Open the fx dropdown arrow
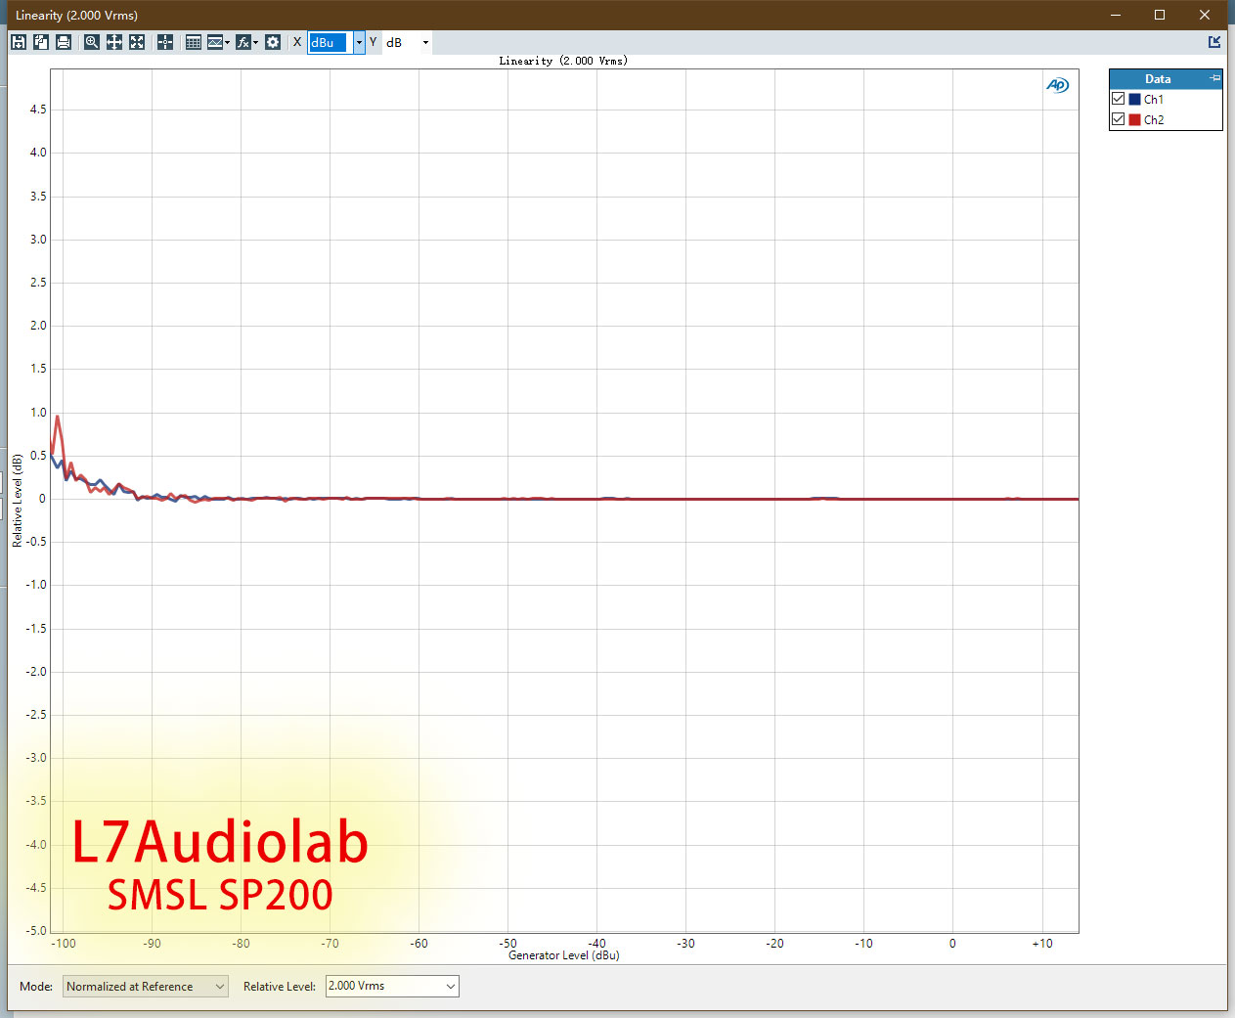1235x1018 pixels. click(x=256, y=42)
